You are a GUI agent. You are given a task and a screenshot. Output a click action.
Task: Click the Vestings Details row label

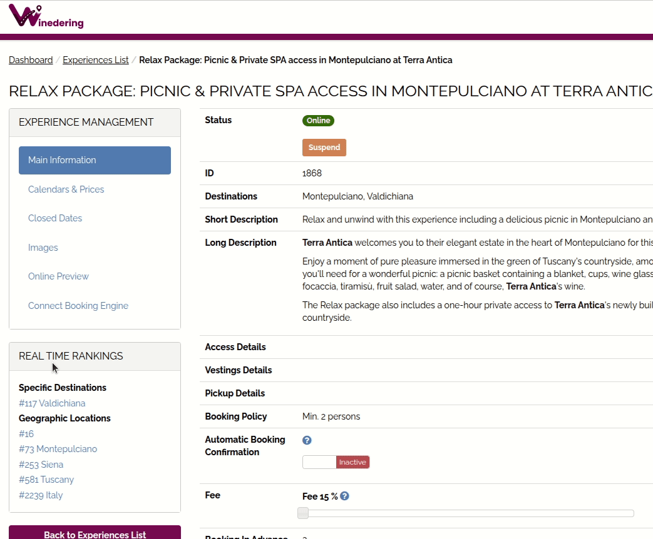tap(238, 370)
